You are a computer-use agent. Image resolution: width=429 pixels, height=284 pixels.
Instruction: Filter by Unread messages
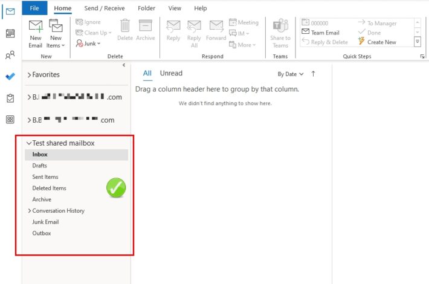(171, 73)
